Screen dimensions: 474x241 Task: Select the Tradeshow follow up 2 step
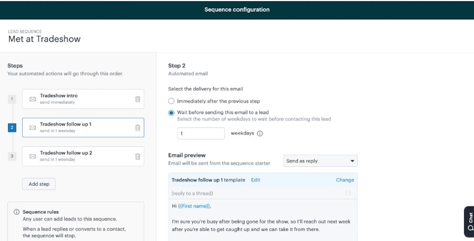coord(83,156)
